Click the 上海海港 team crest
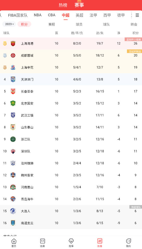 (13, 43)
